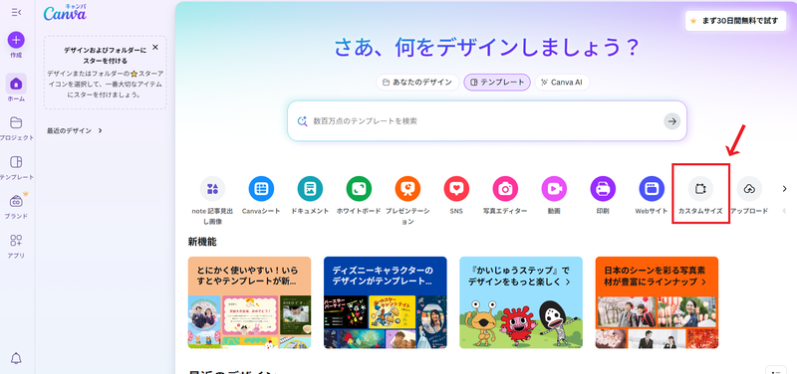Expand 最近のデザイン in the side panel

point(75,130)
